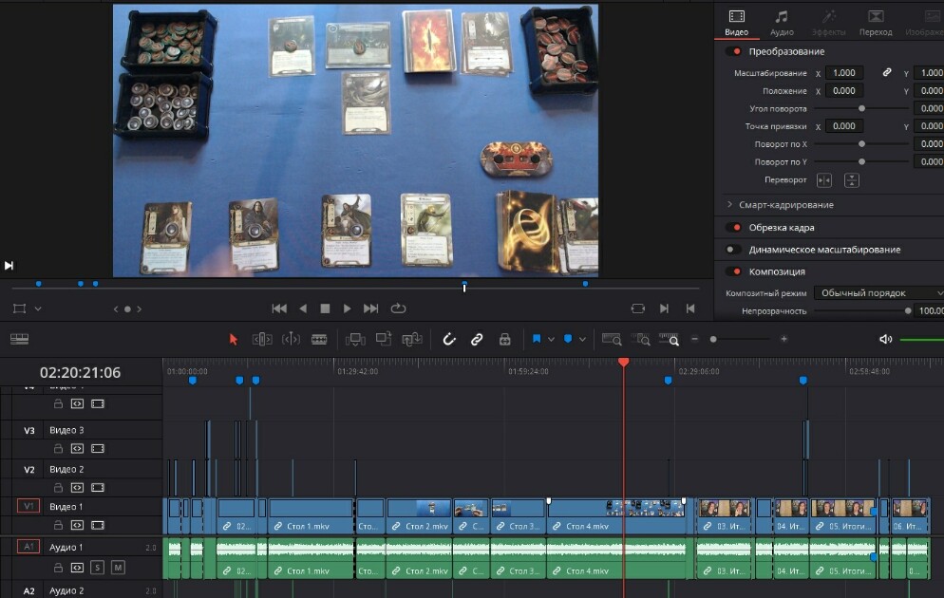Zoom out timeline with minus button
Screen dimensions: 944x598
[695, 339]
